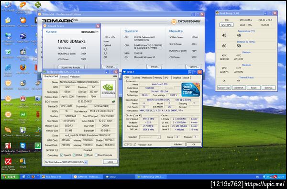Open SPD tab in CPU-Z
The width and height of the screenshot is (287, 189).
166,78
